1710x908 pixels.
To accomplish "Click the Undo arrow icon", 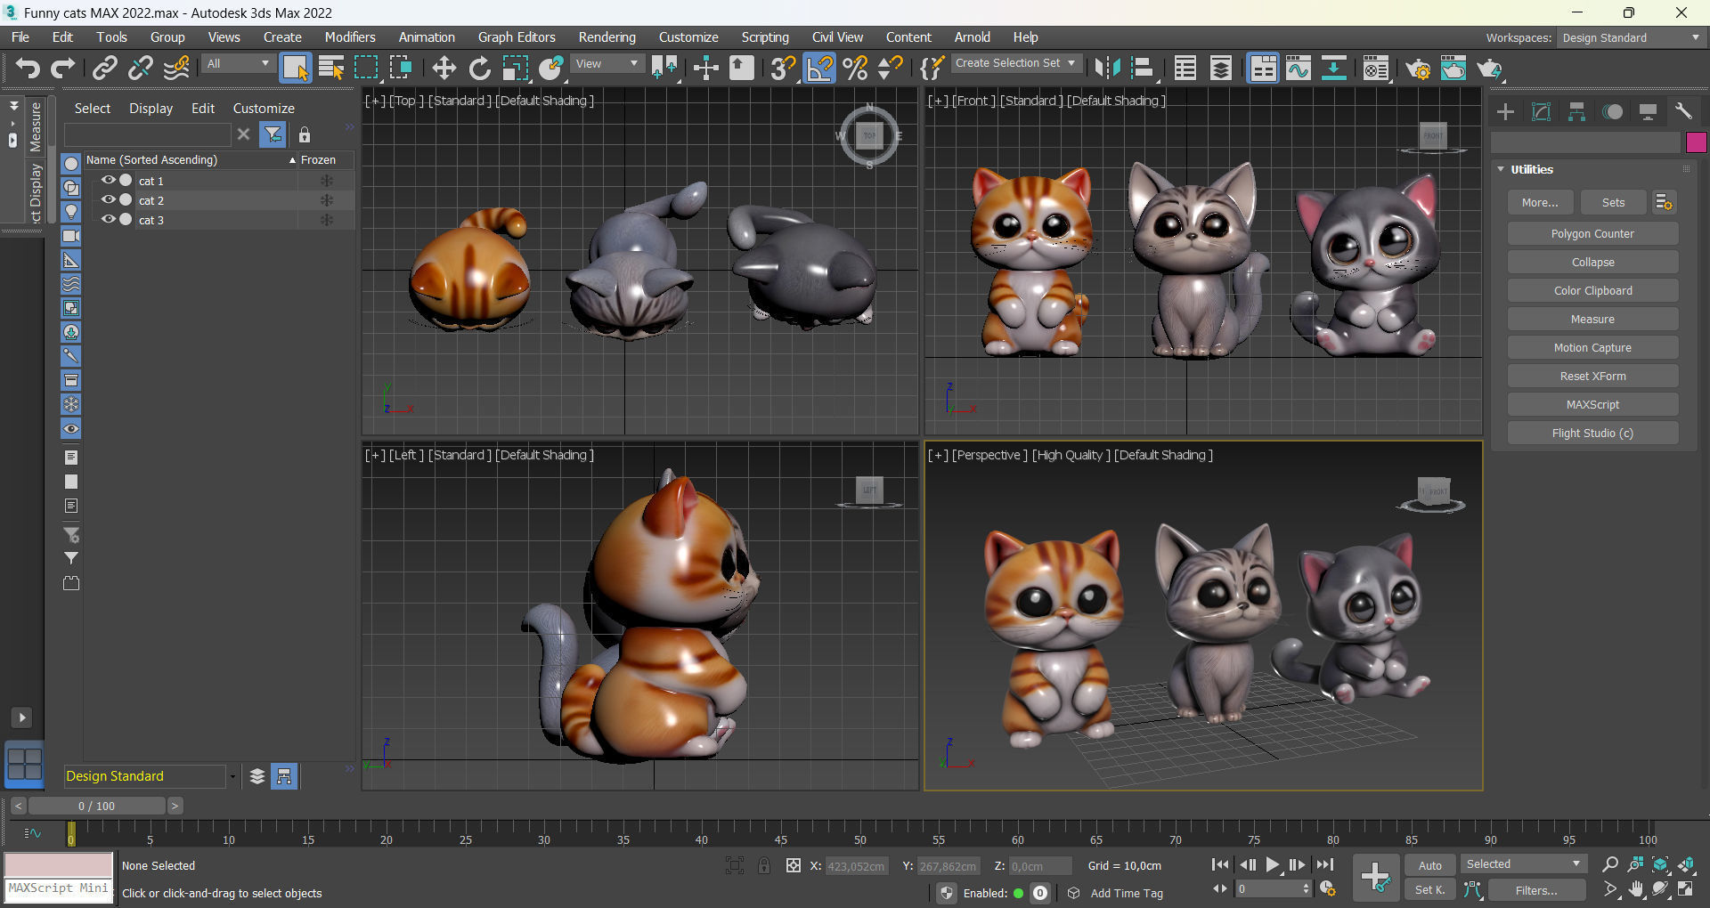I will 28,68.
